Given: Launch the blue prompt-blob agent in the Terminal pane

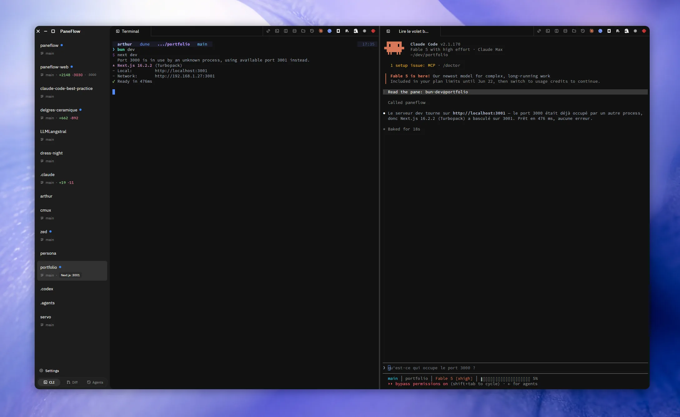Looking at the screenshot, I should point(329,31).
